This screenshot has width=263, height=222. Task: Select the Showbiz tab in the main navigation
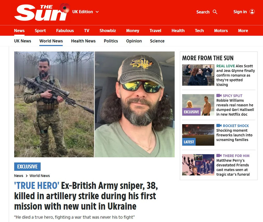click(108, 31)
